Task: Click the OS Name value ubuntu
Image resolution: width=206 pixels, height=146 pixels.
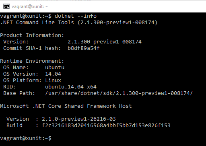Action: click(x=55, y=68)
